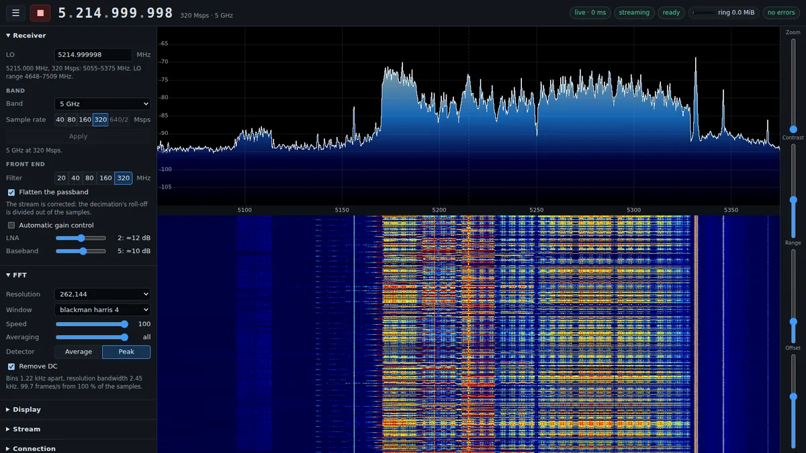Click the LNA value 2: ≈12 dB
806x453 pixels.
[134, 238]
